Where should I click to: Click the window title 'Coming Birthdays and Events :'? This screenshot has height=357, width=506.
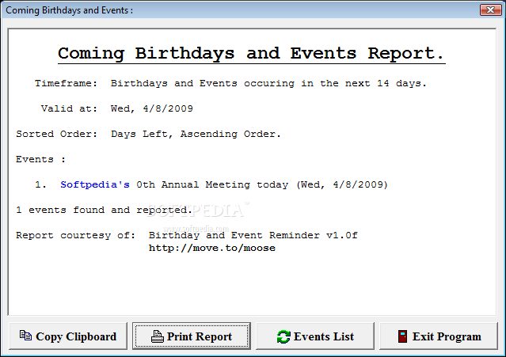[x=70, y=10]
